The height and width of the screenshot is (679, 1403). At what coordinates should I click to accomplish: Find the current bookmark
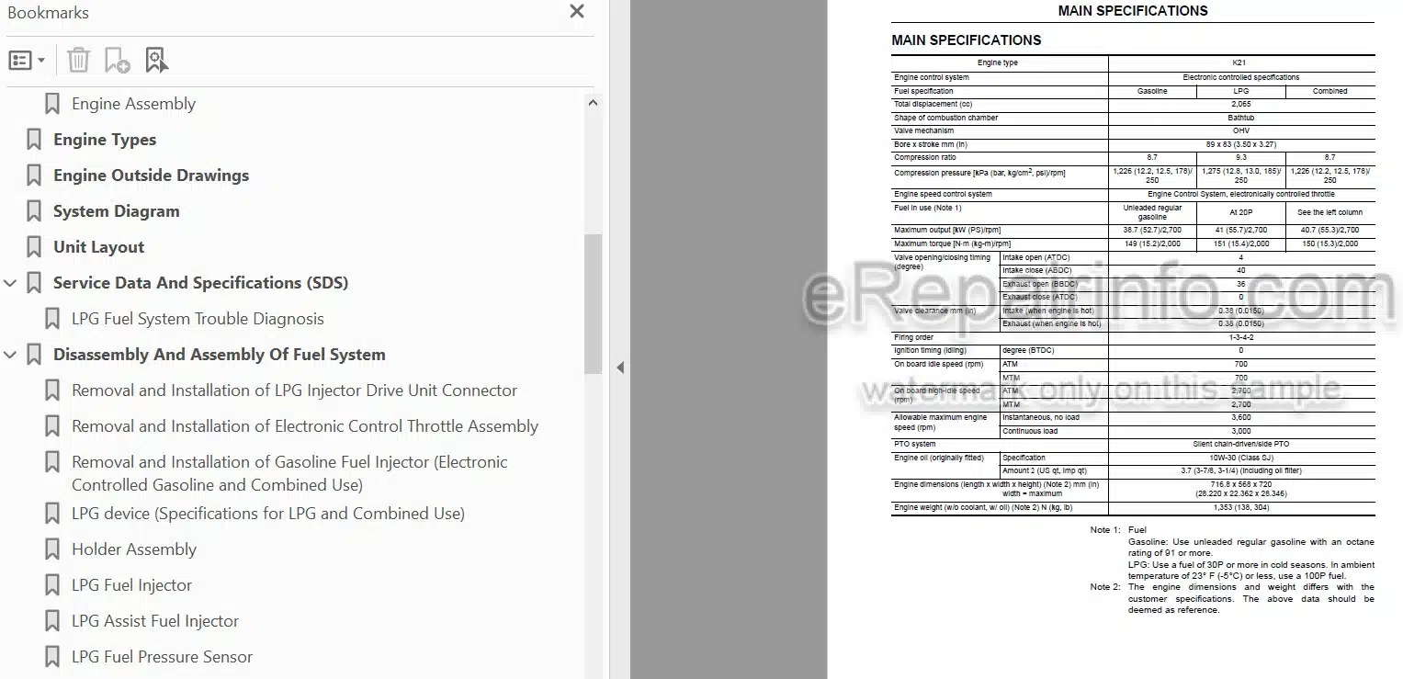(x=156, y=61)
